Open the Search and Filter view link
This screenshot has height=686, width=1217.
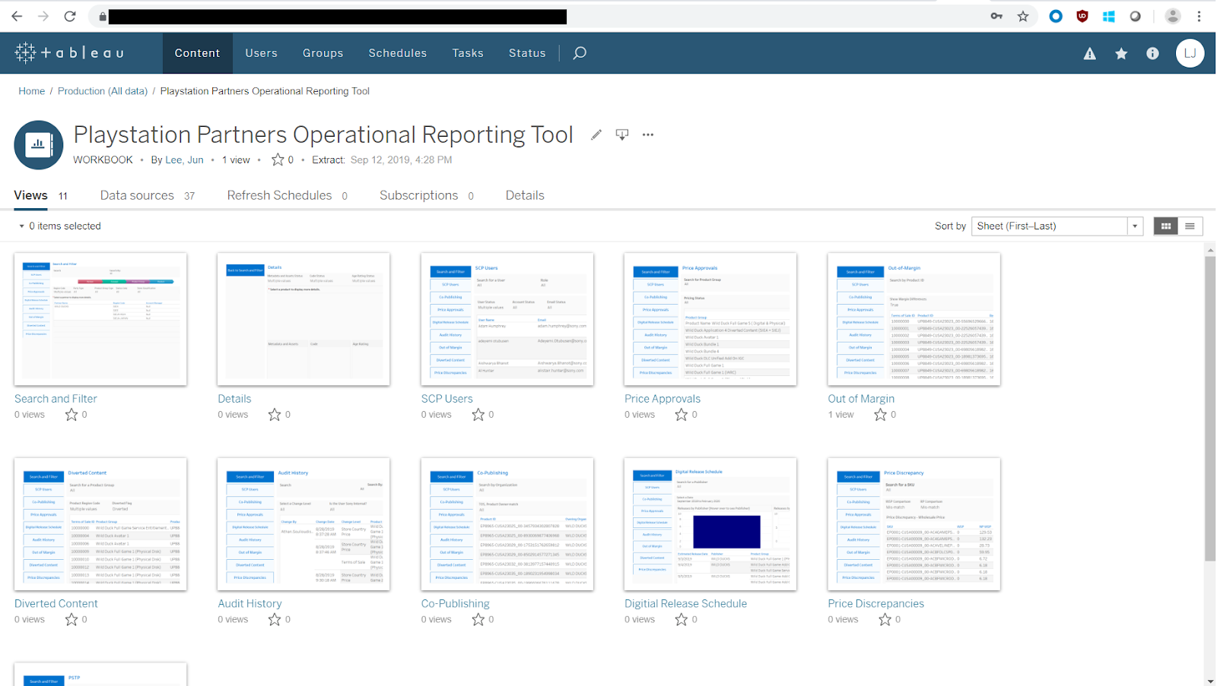coord(56,399)
